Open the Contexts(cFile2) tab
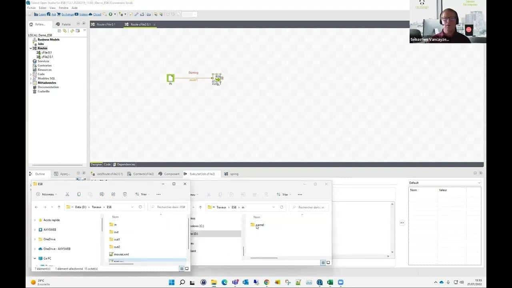The width and height of the screenshot is (512, 288). click(x=141, y=174)
